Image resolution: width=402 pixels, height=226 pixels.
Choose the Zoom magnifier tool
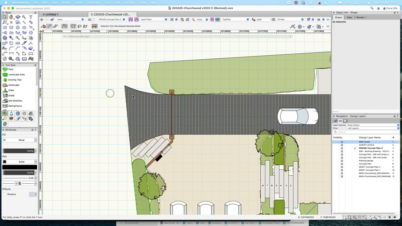24,17
